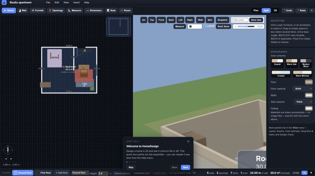Open the Walls color swatch
Screen dimensions: 315x176
(x=309, y=95)
